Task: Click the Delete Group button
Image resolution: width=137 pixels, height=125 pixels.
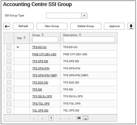Action: 86,26
